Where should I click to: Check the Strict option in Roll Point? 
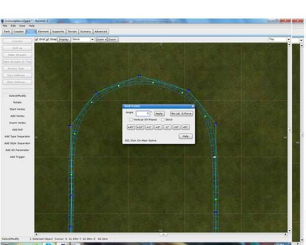pos(163,120)
